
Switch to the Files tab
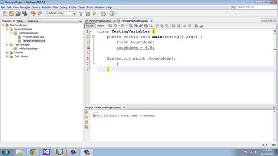click(20, 21)
